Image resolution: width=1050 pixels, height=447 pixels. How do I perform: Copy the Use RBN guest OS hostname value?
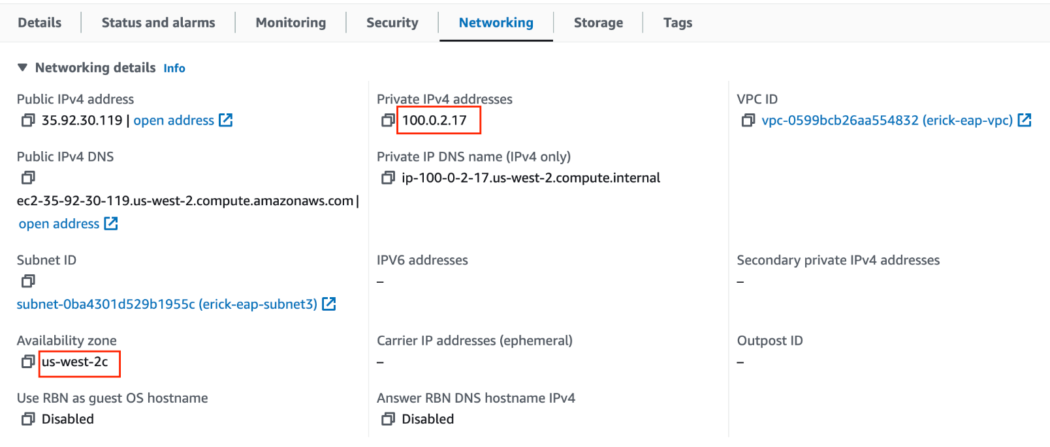pos(28,419)
